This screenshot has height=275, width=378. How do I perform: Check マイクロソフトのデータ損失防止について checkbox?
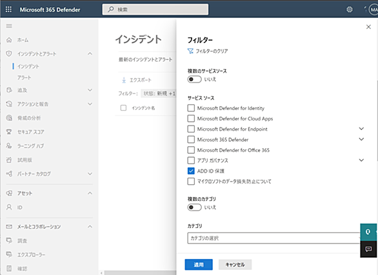(191, 181)
